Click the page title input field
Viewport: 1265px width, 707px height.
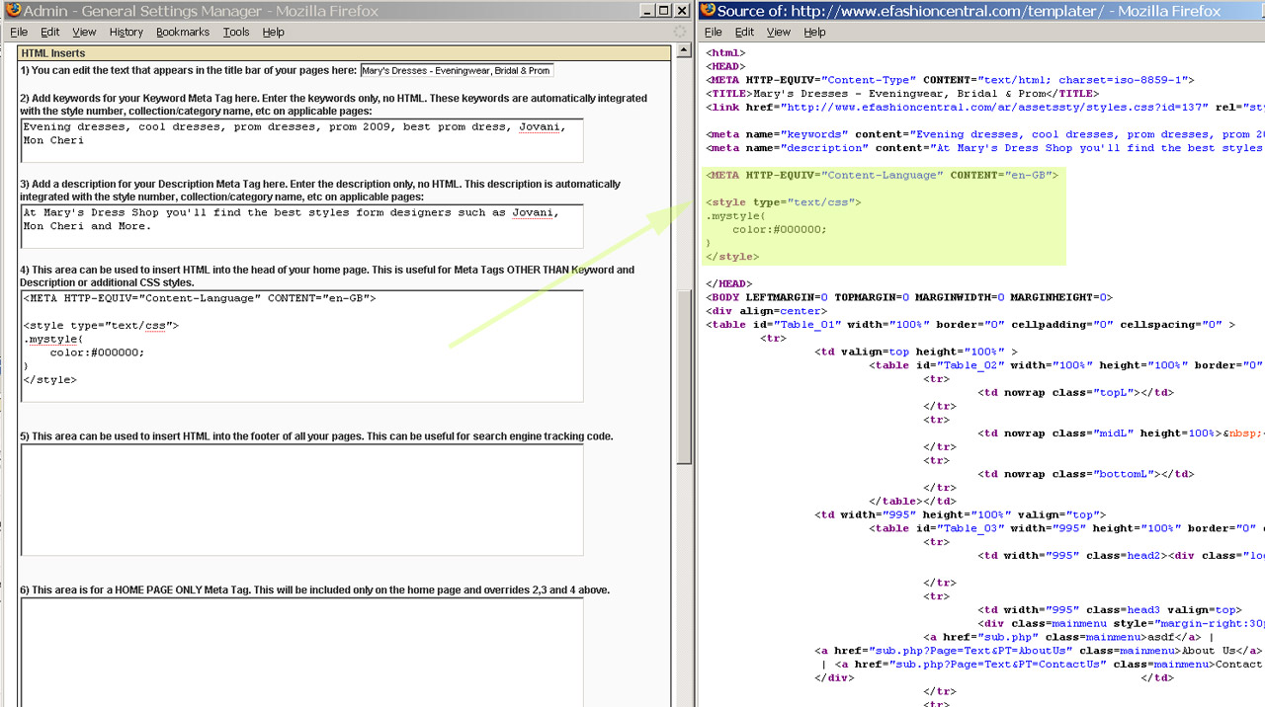point(457,70)
